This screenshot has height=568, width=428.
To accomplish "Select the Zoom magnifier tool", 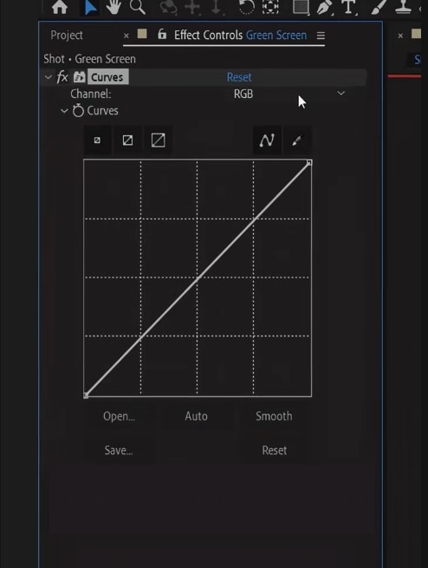I will tap(138, 7).
